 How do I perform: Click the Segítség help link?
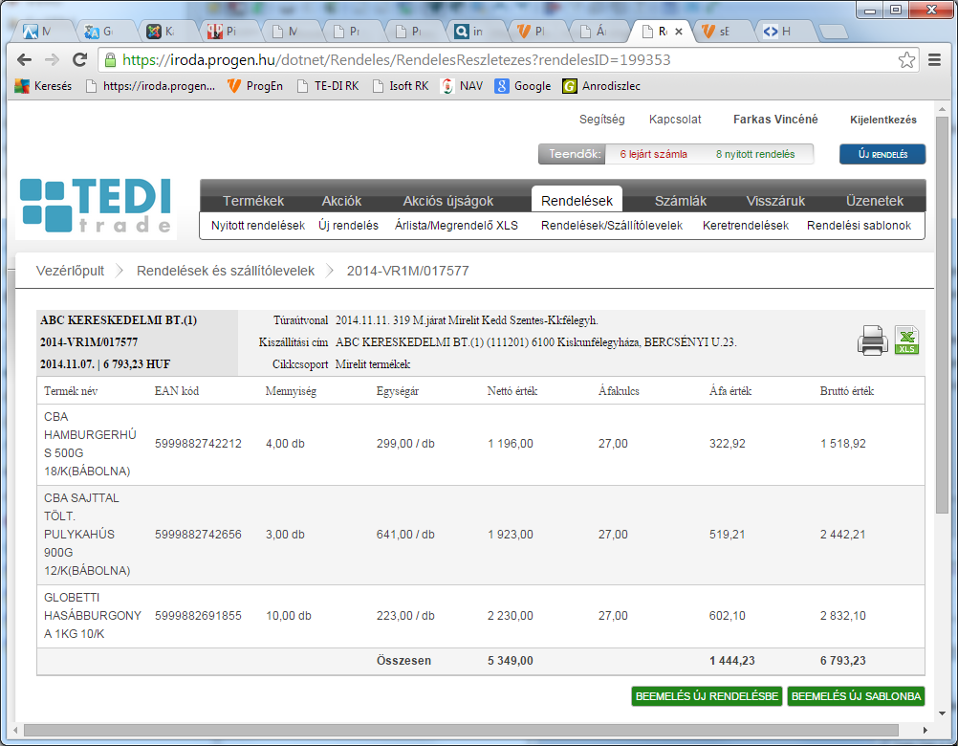(x=601, y=120)
